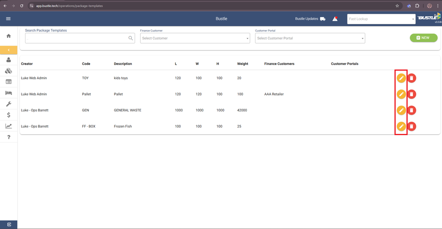Open the Fast Lookup dropdown

point(381,19)
